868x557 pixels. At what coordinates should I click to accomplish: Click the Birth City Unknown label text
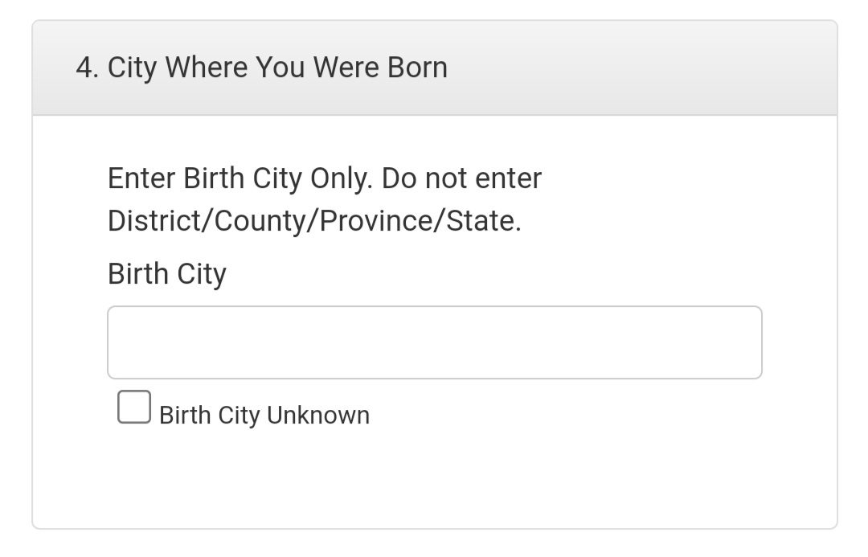(x=265, y=415)
